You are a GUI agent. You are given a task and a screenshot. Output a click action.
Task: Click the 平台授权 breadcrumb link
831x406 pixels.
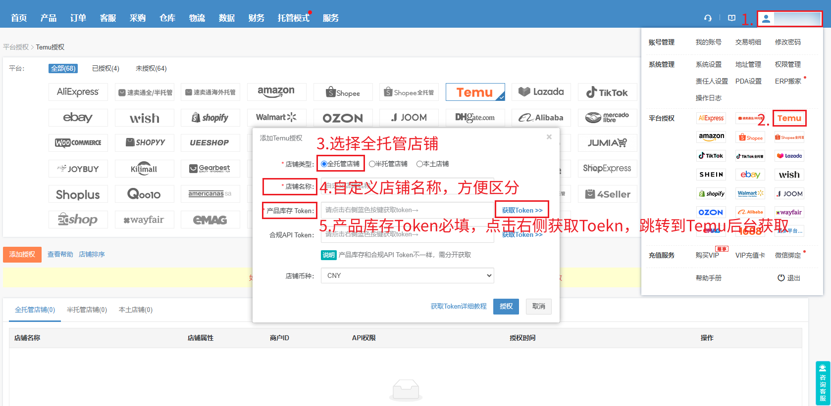pos(16,47)
